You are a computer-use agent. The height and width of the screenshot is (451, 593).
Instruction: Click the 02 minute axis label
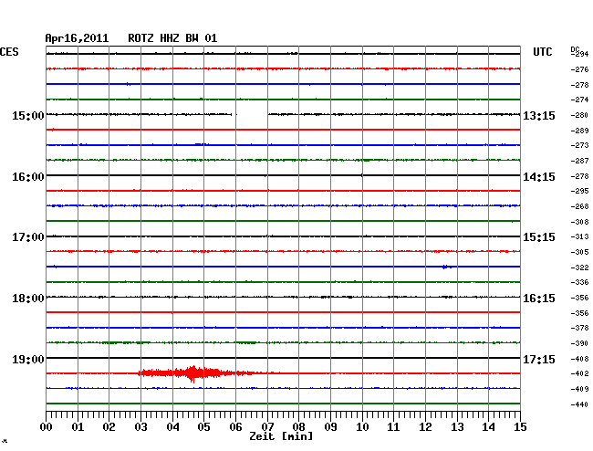[109, 426]
